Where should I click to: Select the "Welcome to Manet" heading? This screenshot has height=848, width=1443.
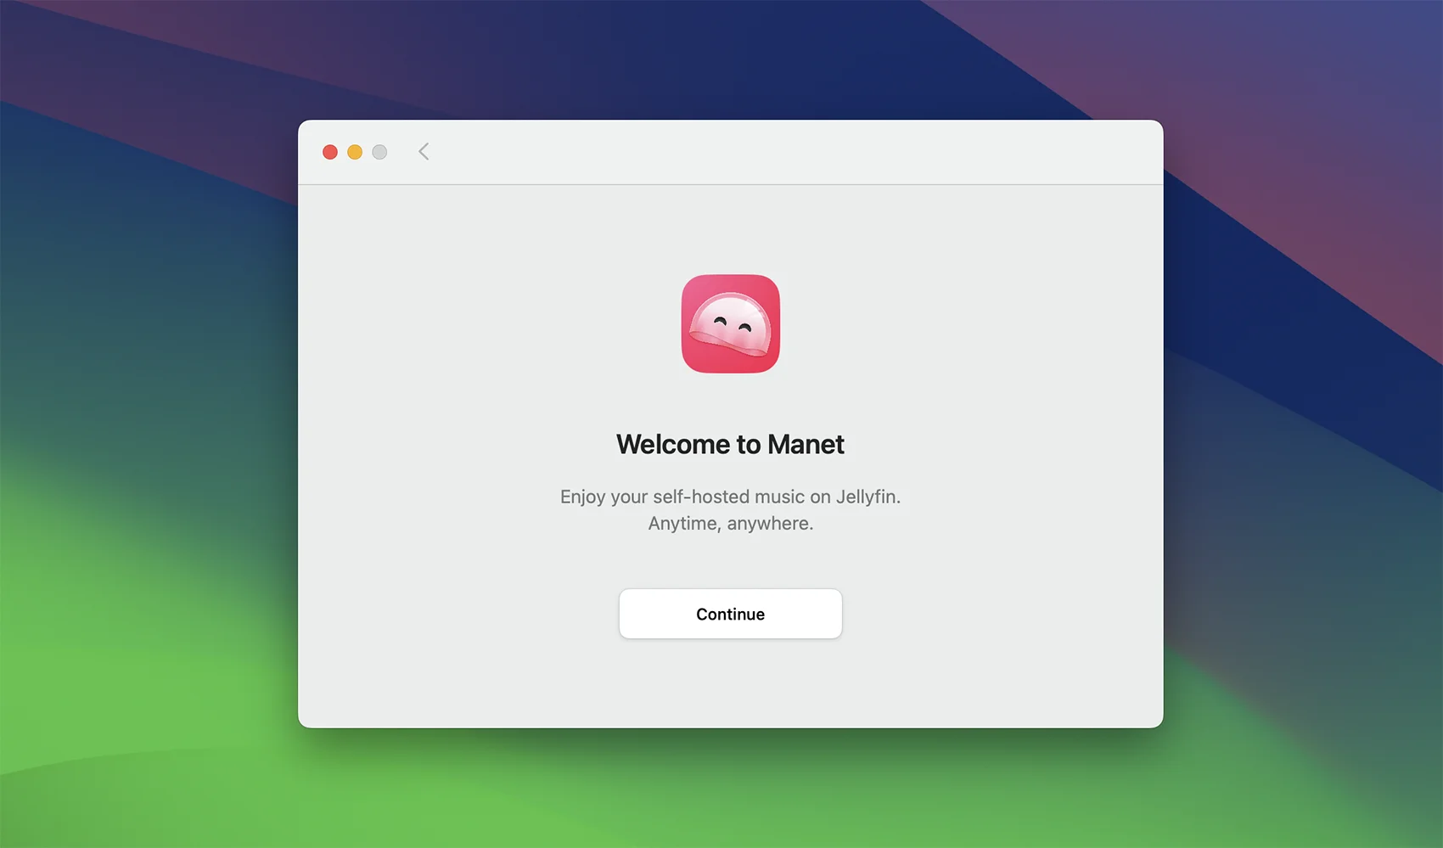pos(730,444)
